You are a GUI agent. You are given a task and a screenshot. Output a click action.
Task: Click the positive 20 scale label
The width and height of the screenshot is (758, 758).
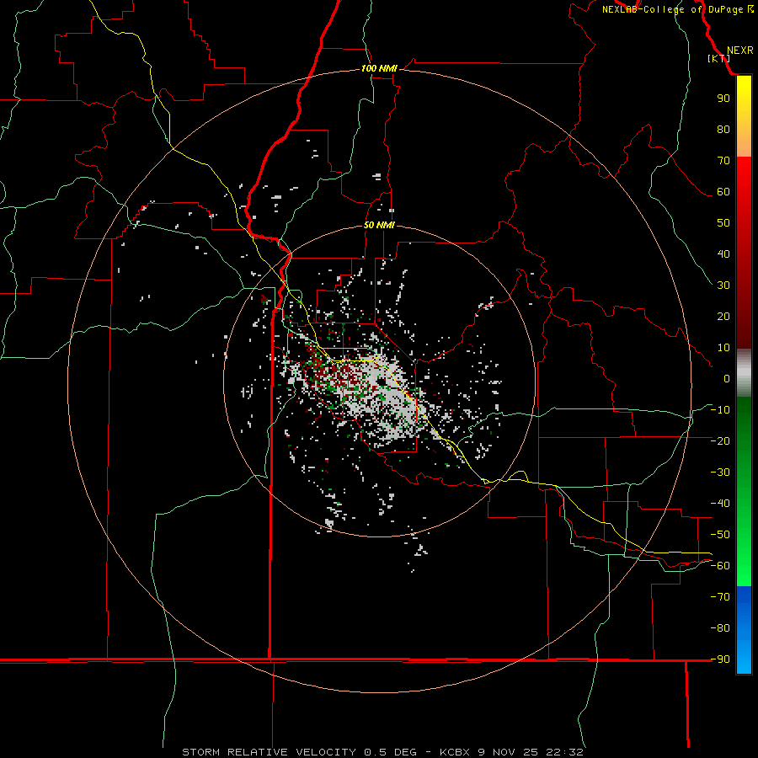tap(723, 316)
